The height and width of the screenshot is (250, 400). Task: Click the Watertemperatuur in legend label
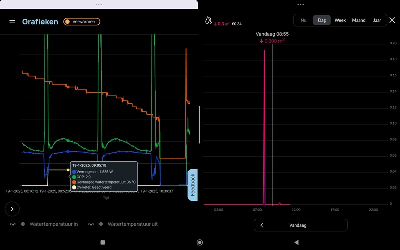[54, 224]
